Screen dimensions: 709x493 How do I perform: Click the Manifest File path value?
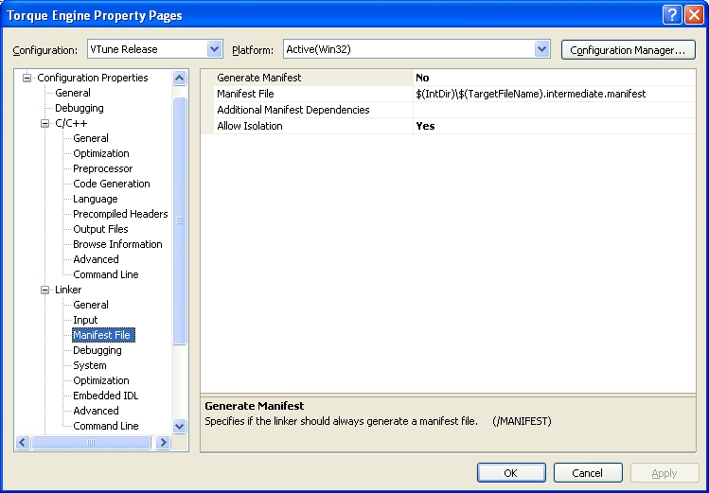tap(530, 94)
